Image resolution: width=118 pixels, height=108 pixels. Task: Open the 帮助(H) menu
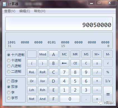click(x=40, y=11)
